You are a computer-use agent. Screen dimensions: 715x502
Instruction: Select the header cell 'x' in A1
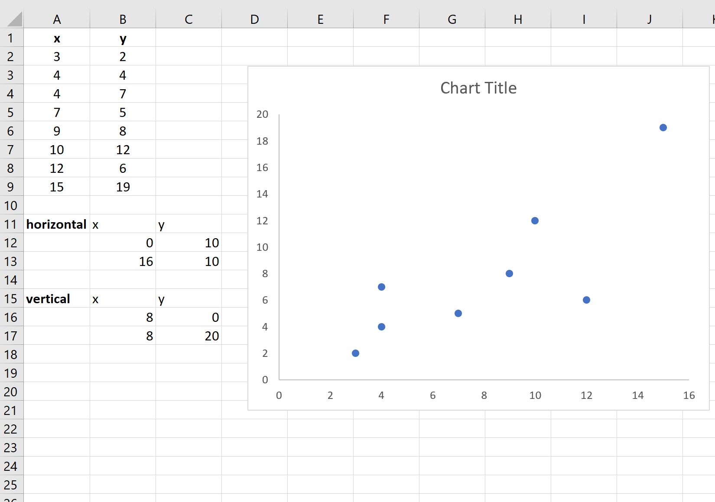click(x=57, y=38)
